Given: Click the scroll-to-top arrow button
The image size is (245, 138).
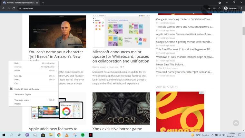Looking at the screenshot, I should (236, 123).
